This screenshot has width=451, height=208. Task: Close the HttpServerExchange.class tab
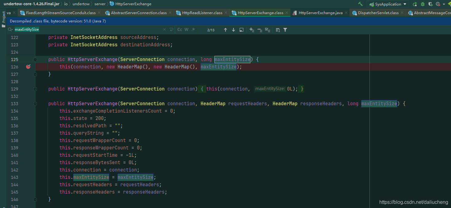pyautogui.click(x=287, y=13)
